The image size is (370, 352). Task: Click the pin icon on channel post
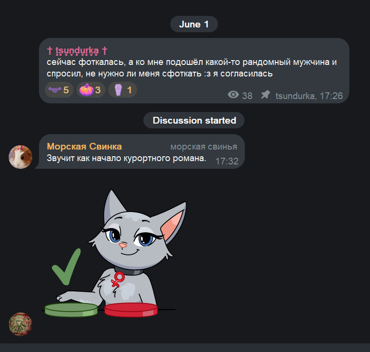(266, 95)
